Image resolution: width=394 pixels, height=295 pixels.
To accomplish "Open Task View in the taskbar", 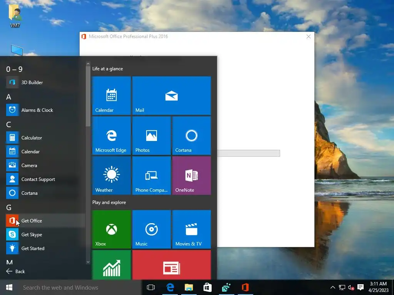I will click(x=151, y=287).
